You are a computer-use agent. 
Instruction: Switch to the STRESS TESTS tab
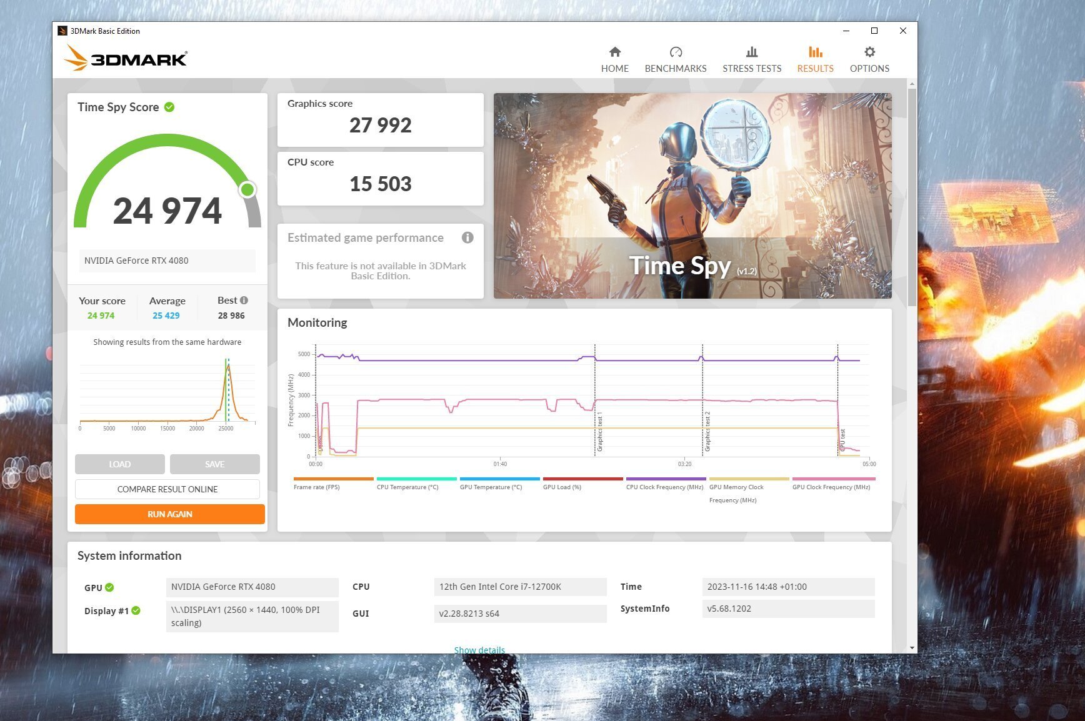coord(752,69)
